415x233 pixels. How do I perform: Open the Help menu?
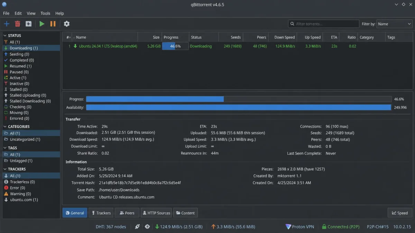point(59,13)
